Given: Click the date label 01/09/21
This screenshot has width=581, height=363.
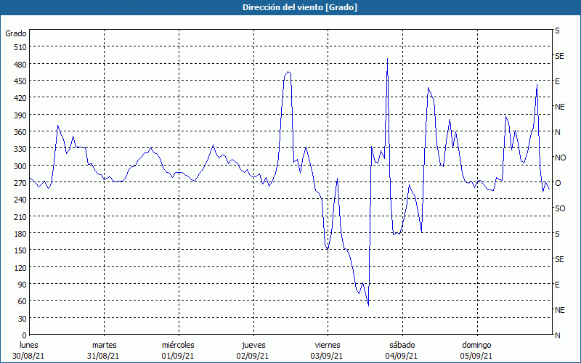Looking at the screenshot, I should [x=178, y=356].
